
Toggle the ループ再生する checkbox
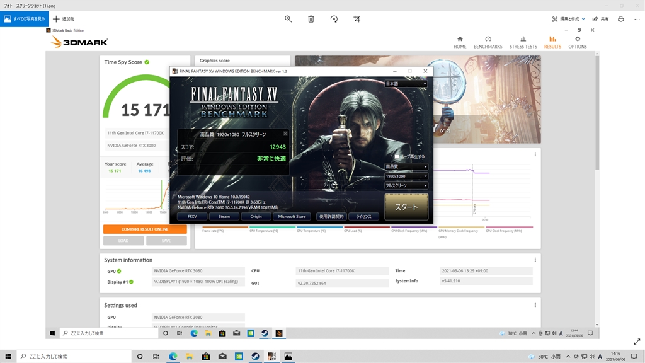pyautogui.click(x=397, y=157)
